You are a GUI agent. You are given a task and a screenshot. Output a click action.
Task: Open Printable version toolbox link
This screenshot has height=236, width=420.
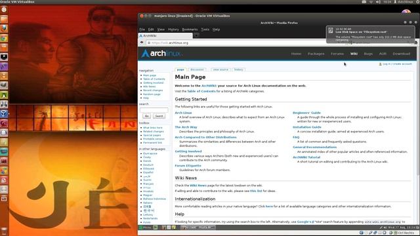pyautogui.click(x=154, y=139)
